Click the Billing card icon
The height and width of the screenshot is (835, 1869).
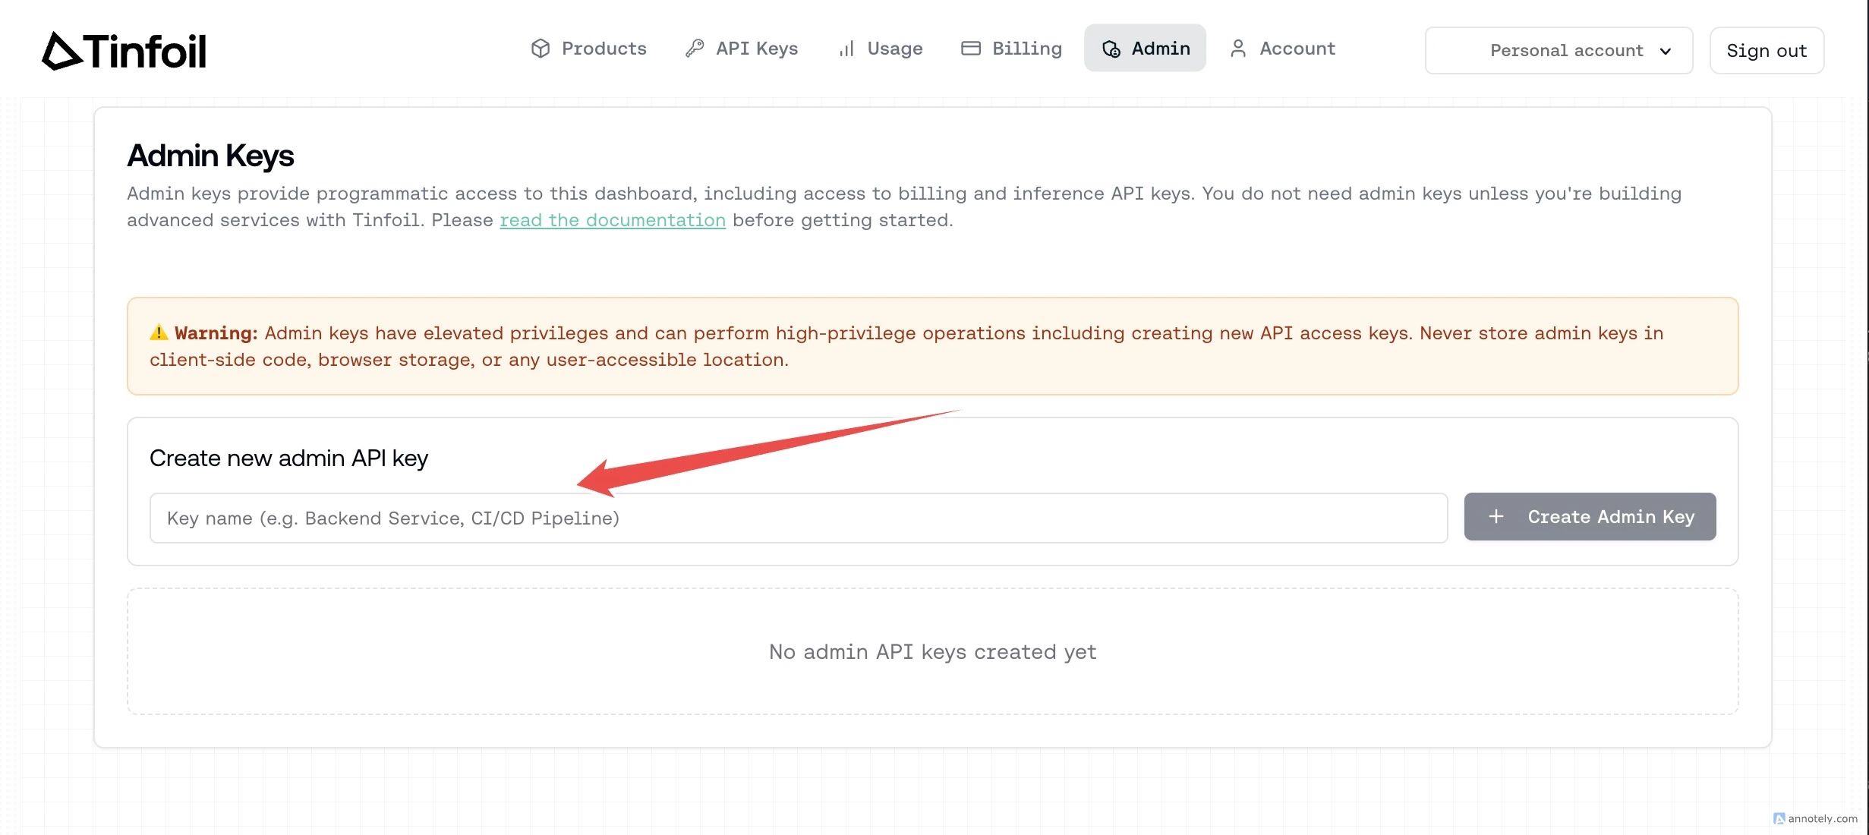pos(971,49)
